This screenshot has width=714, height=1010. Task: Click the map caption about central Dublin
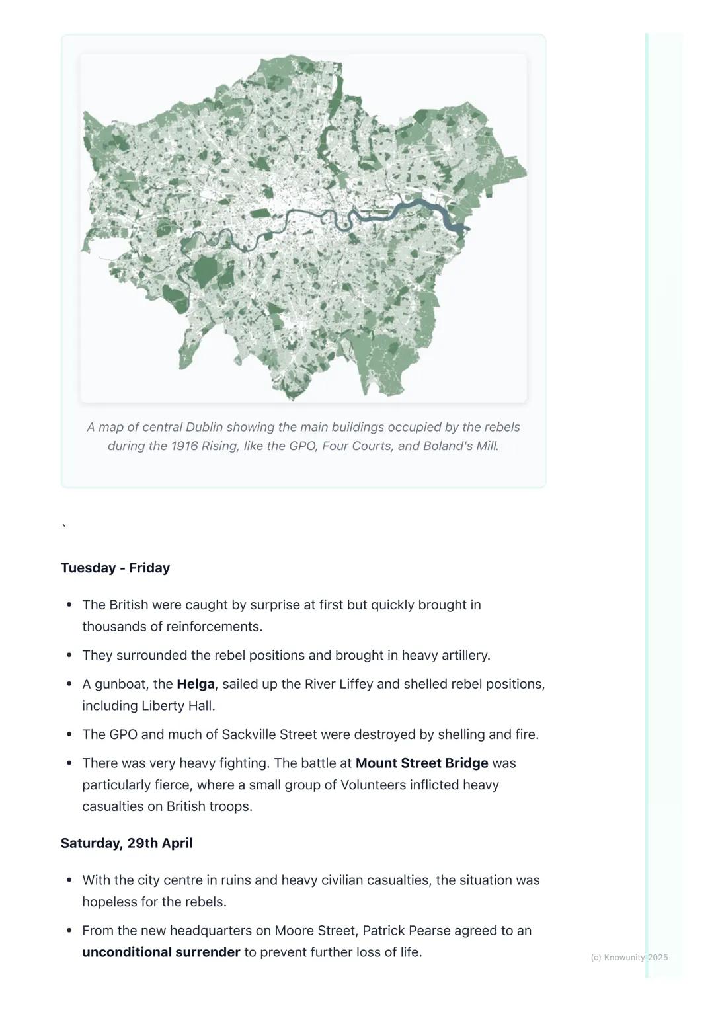click(303, 436)
